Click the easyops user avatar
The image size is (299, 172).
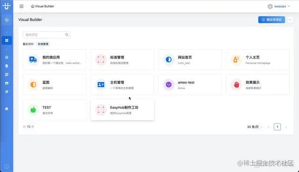[x=270, y=7]
